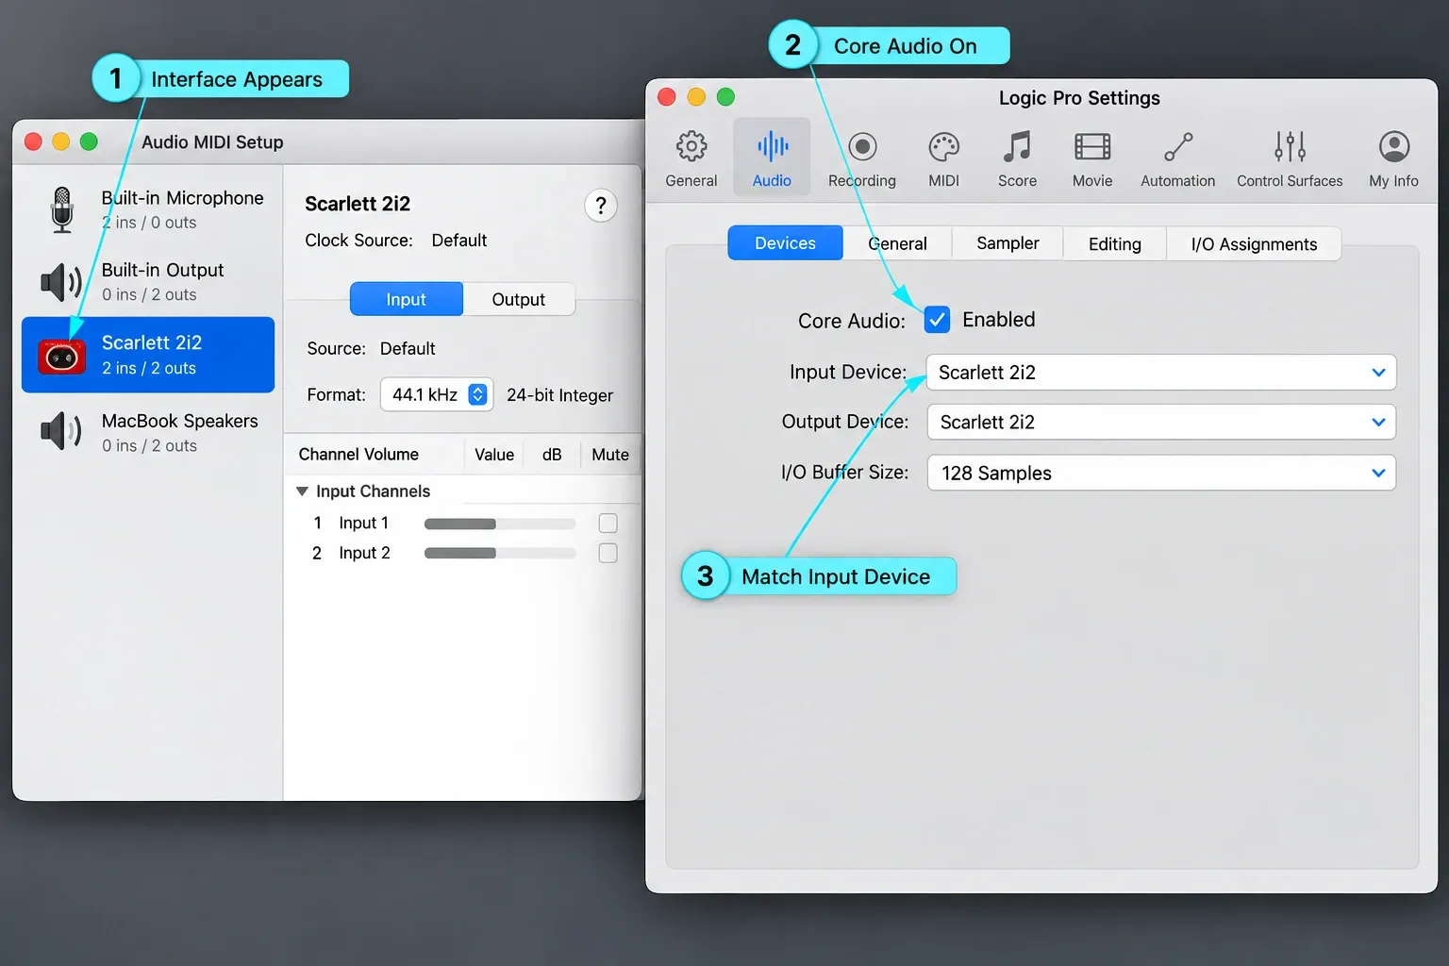Screen dimensions: 1449x966
Task: Open the Recording settings pane
Action: point(862,158)
